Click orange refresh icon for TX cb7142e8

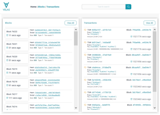tap(85, 92)
